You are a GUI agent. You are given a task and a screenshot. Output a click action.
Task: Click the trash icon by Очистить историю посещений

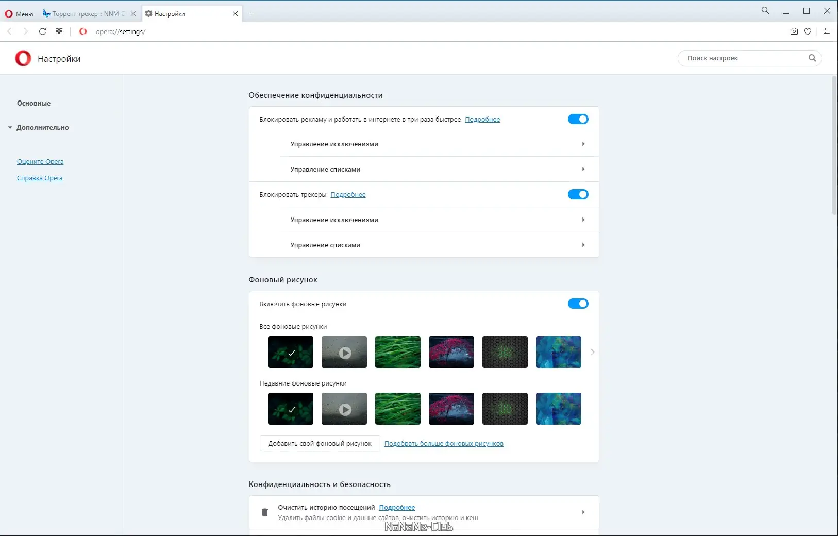click(x=265, y=512)
